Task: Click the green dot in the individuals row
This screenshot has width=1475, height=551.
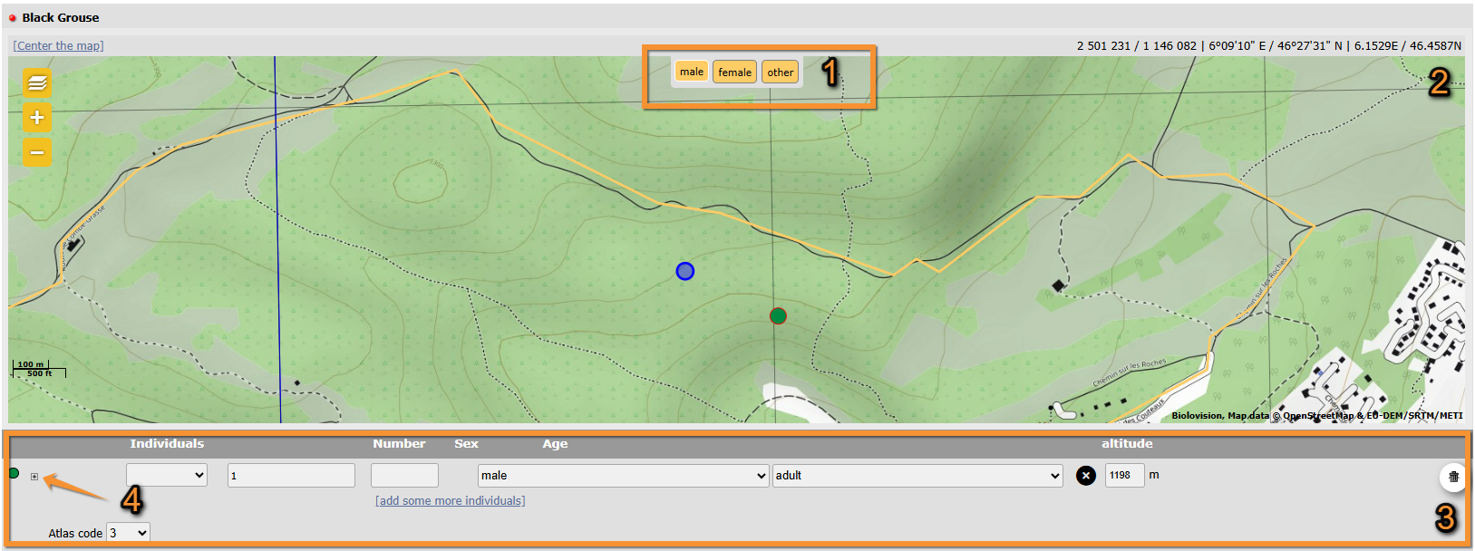Action: coord(14,473)
